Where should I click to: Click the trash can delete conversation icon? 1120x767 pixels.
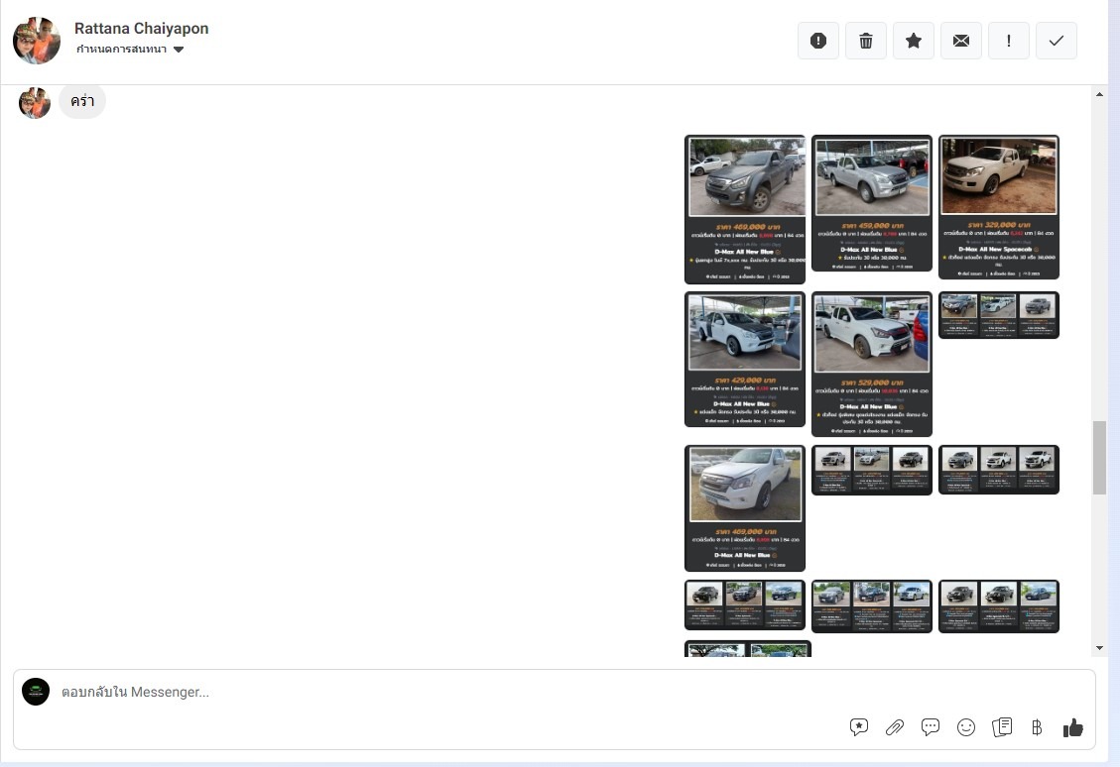point(866,41)
